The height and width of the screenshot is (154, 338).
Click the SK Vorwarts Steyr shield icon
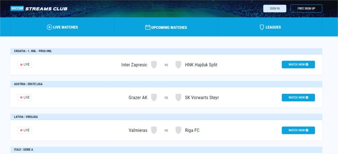(178, 97)
